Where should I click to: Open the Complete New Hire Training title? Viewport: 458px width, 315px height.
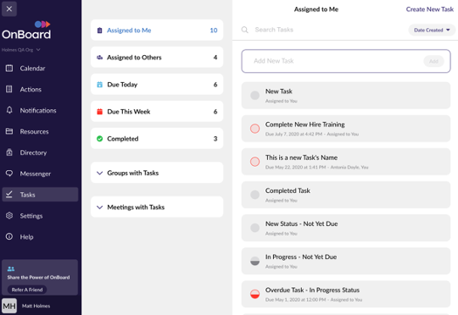tap(305, 124)
